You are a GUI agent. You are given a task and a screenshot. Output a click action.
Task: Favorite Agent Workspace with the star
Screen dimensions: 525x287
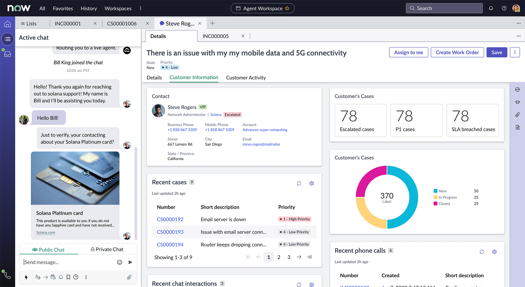tap(287, 8)
